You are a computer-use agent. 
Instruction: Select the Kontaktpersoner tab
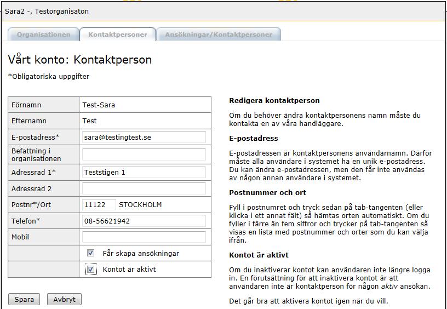[118, 35]
